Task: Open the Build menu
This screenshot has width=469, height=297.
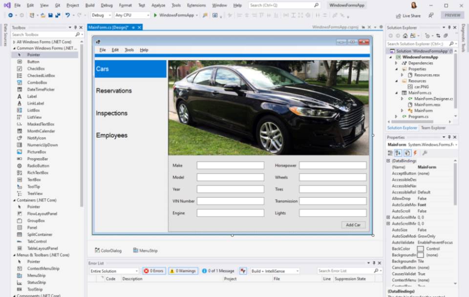Action: click(90, 5)
